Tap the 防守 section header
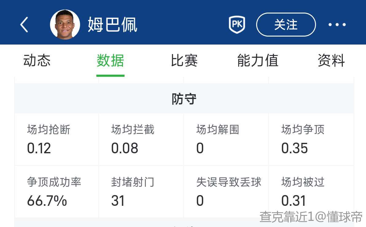This screenshot has width=366, height=227. 184,99
